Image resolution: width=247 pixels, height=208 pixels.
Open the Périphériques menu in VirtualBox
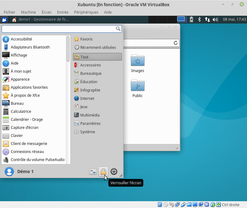coord(86,12)
